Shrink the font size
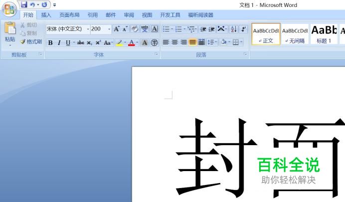345x202 pixels. coord(125,29)
